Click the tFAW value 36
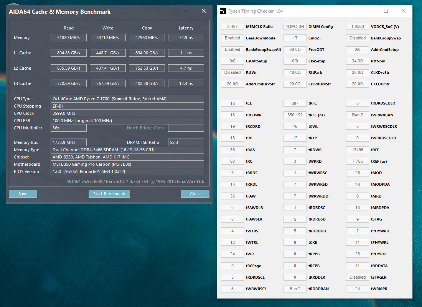 [x=232, y=196]
